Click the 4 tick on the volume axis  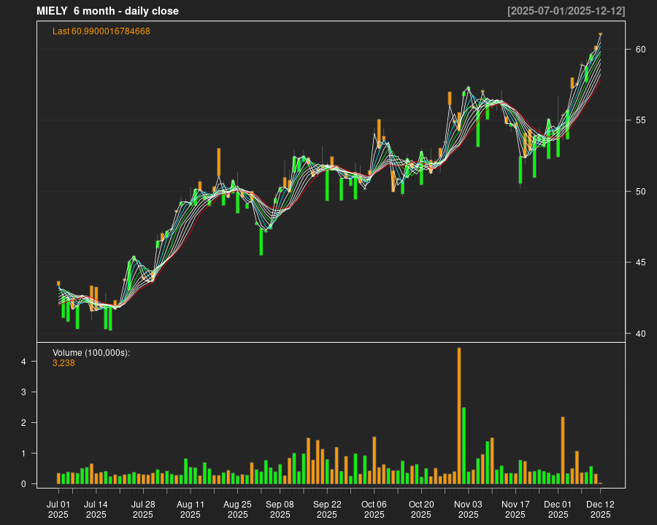[23, 362]
